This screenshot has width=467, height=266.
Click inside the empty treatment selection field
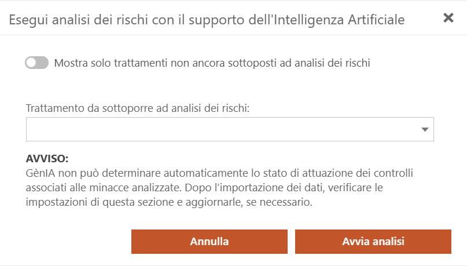(x=220, y=129)
